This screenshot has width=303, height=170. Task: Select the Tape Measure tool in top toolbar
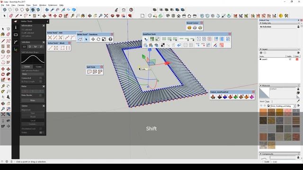[x=72, y=16]
